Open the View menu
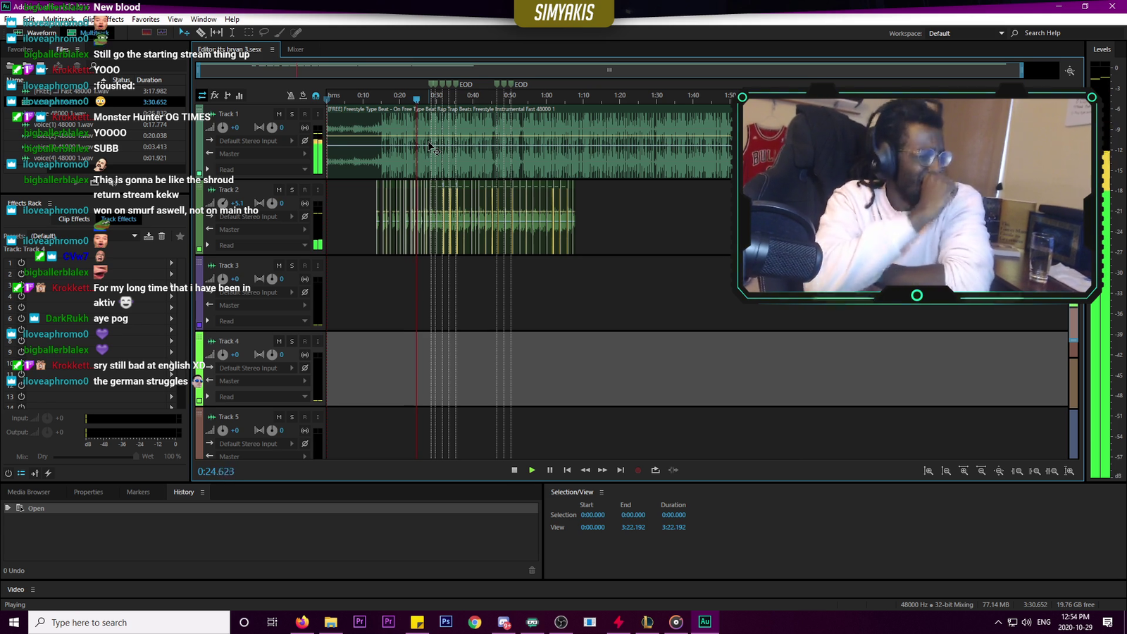Viewport: 1127px width, 634px height. pos(175,19)
